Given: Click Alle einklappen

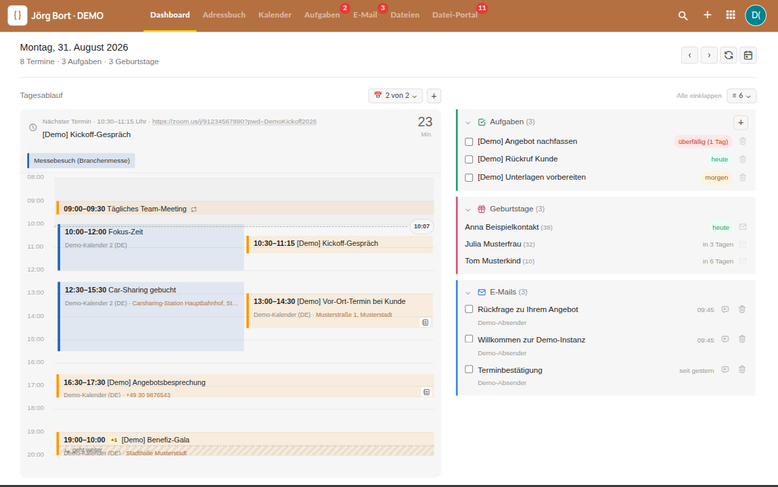Looking at the screenshot, I should 699,96.
